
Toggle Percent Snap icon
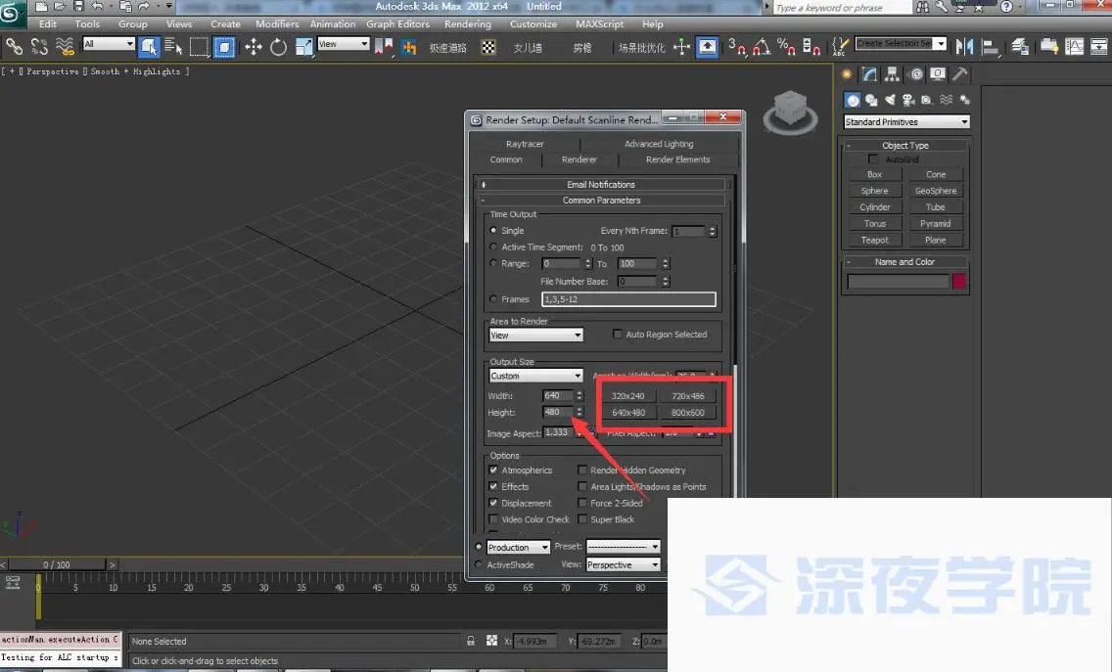coord(786,47)
